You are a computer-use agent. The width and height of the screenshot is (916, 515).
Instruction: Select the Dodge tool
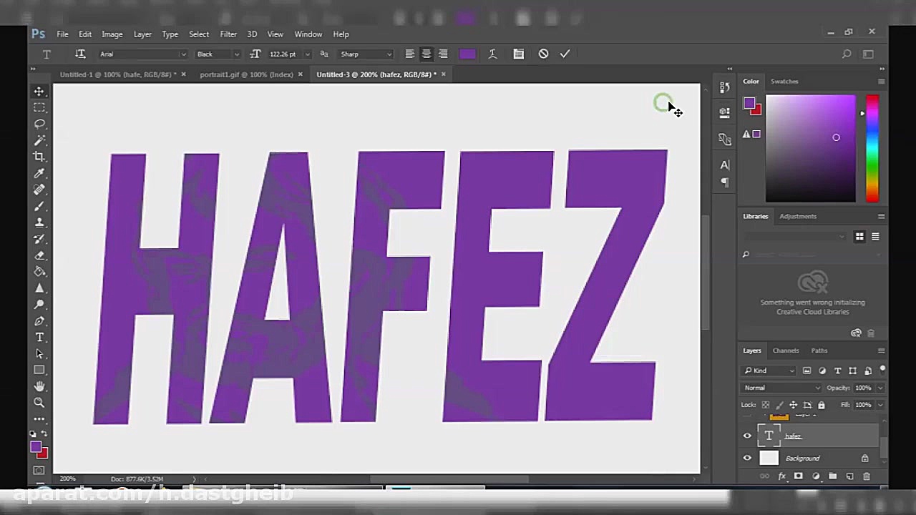click(x=39, y=305)
